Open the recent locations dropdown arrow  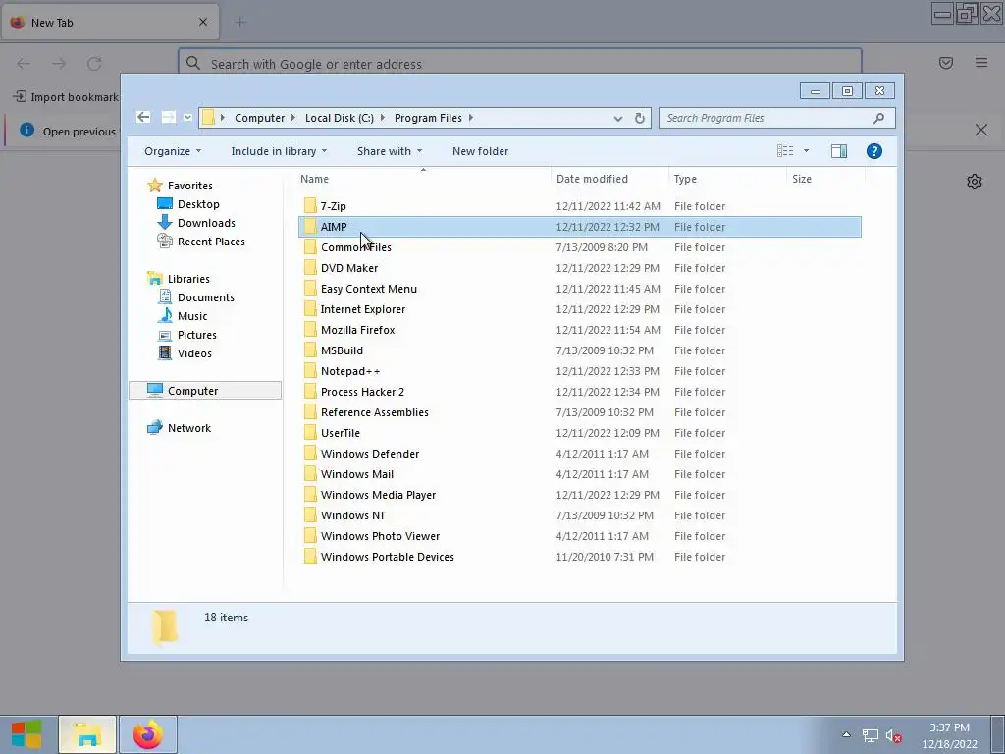(x=187, y=118)
